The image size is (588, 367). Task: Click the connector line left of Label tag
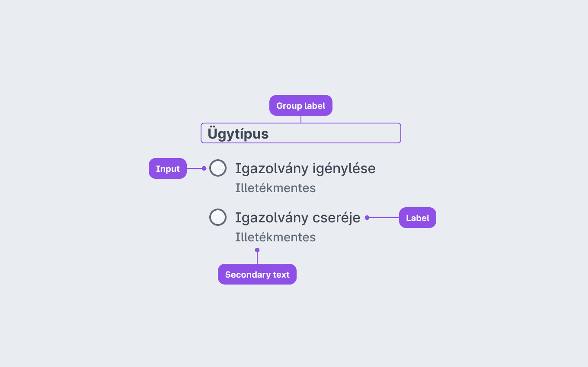tap(384, 218)
